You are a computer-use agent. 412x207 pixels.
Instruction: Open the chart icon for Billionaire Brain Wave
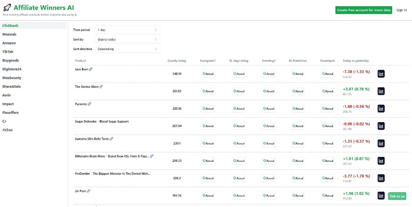click(x=381, y=161)
